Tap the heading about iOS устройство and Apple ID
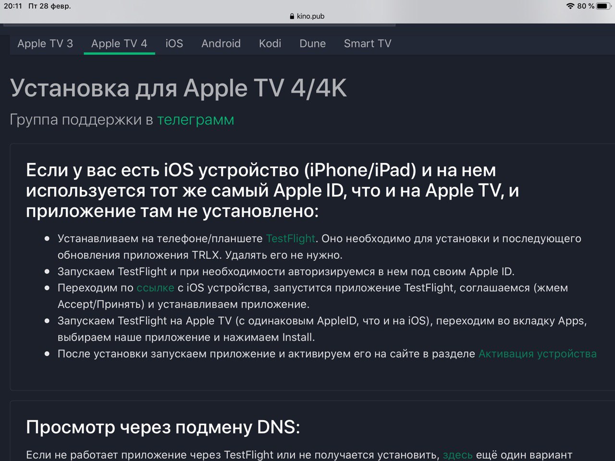615x461 pixels. 272,191
